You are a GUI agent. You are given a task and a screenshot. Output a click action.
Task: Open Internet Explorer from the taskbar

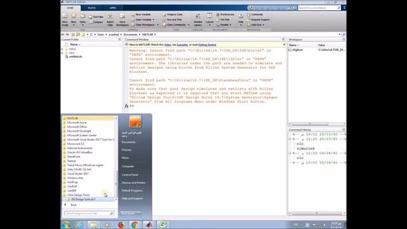pos(80,225)
